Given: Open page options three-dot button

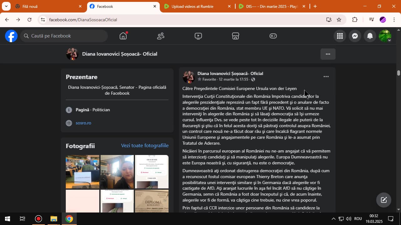Looking at the screenshot, I should (328, 54).
